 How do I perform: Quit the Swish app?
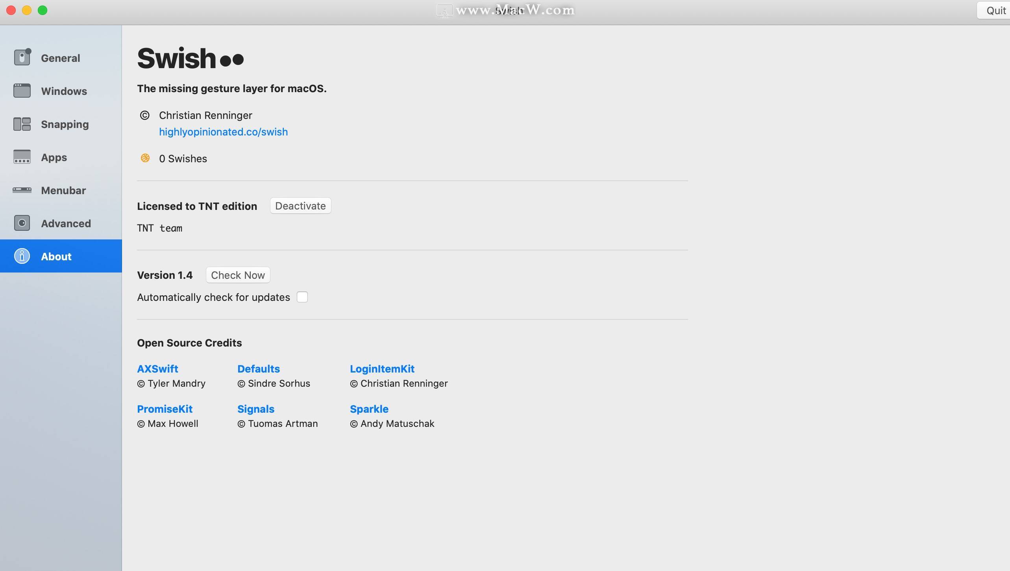(x=993, y=10)
